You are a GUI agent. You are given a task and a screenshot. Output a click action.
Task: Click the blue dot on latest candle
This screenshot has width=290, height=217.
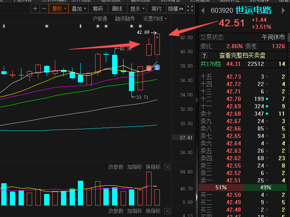click(157, 37)
